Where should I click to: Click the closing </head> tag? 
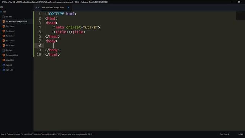[x=52, y=36]
